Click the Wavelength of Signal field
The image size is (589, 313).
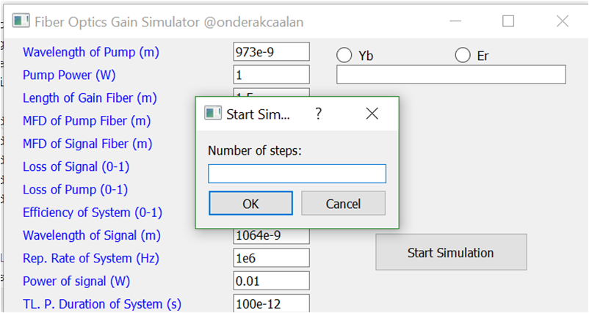pyautogui.click(x=271, y=237)
